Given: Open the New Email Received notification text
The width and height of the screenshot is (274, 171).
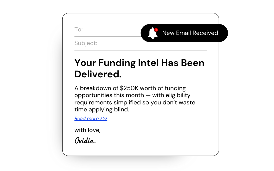Looking at the screenshot, I should point(190,33).
